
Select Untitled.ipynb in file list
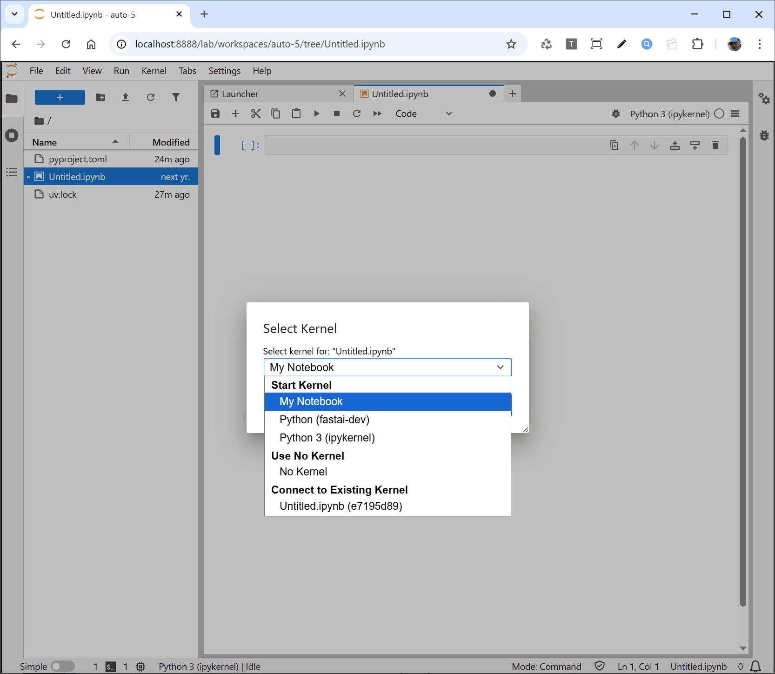111,177
